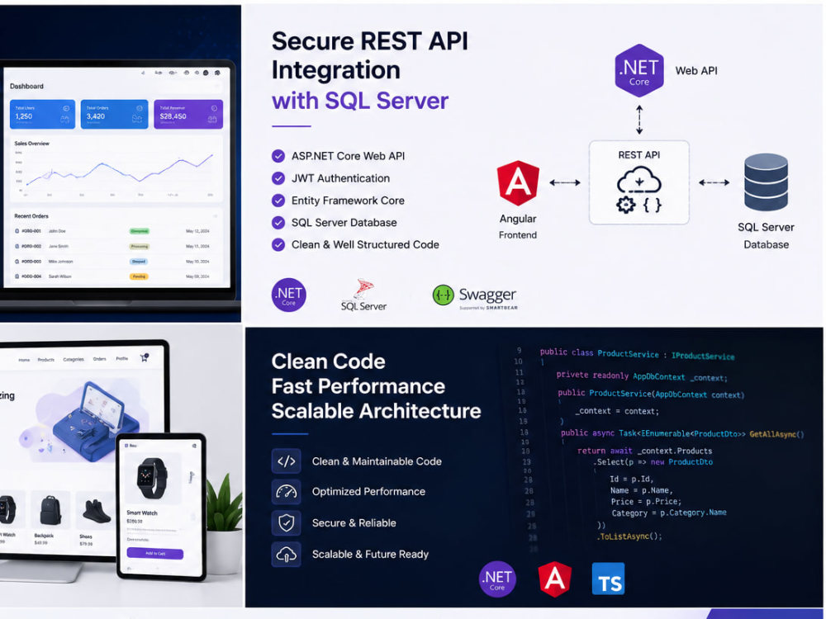The height and width of the screenshot is (619, 826).
Task: Click the Shipped status badge
Action: point(139,262)
